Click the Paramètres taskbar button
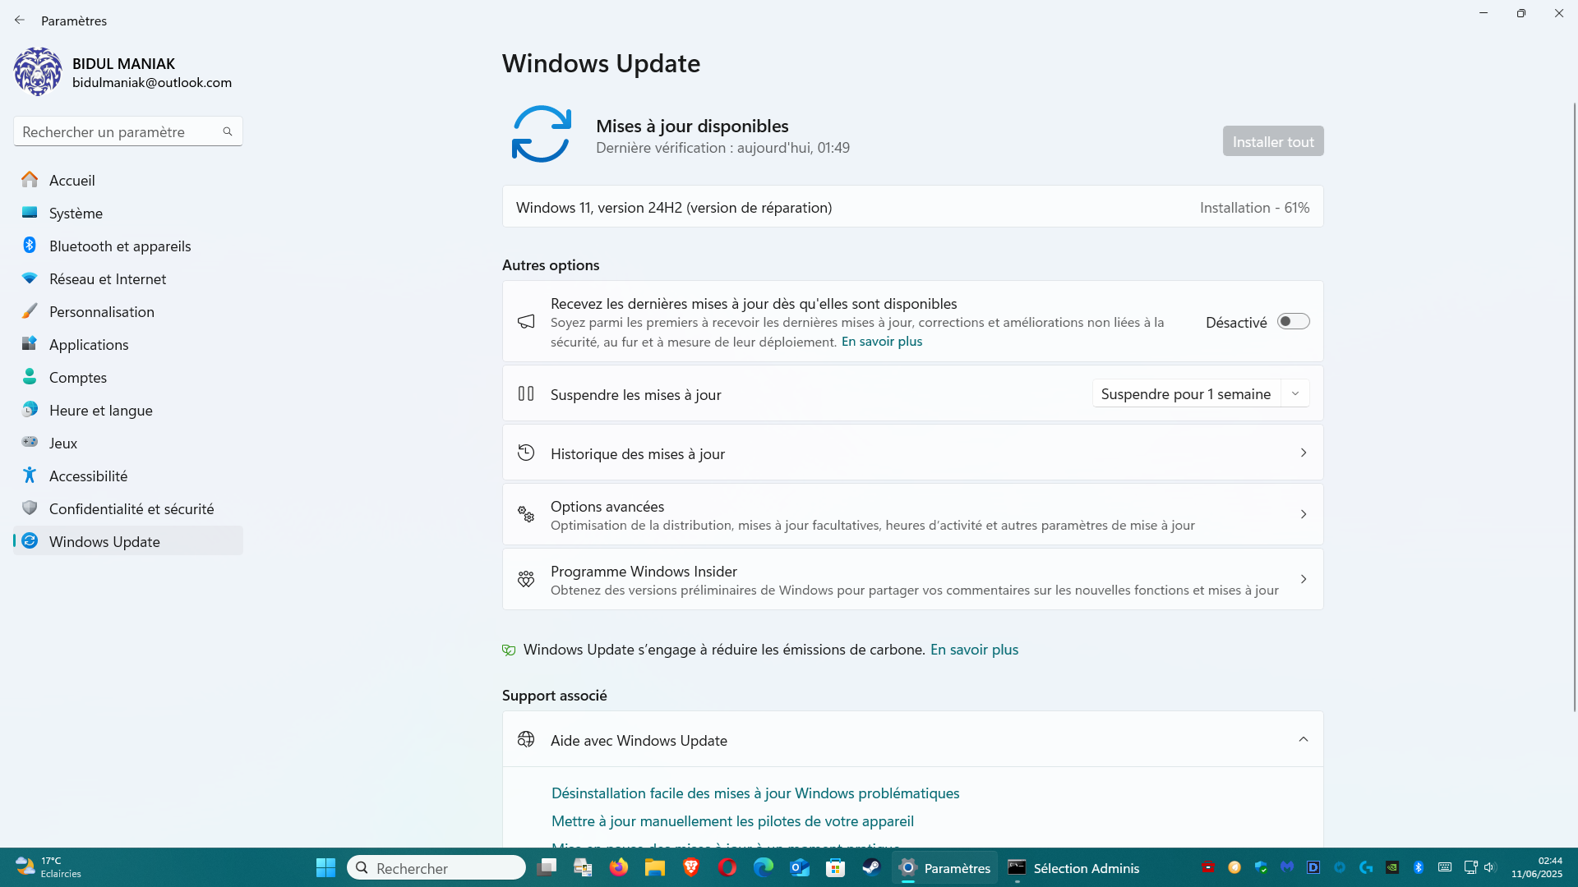The width and height of the screenshot is (1578, 887). (x=945, y=867)
